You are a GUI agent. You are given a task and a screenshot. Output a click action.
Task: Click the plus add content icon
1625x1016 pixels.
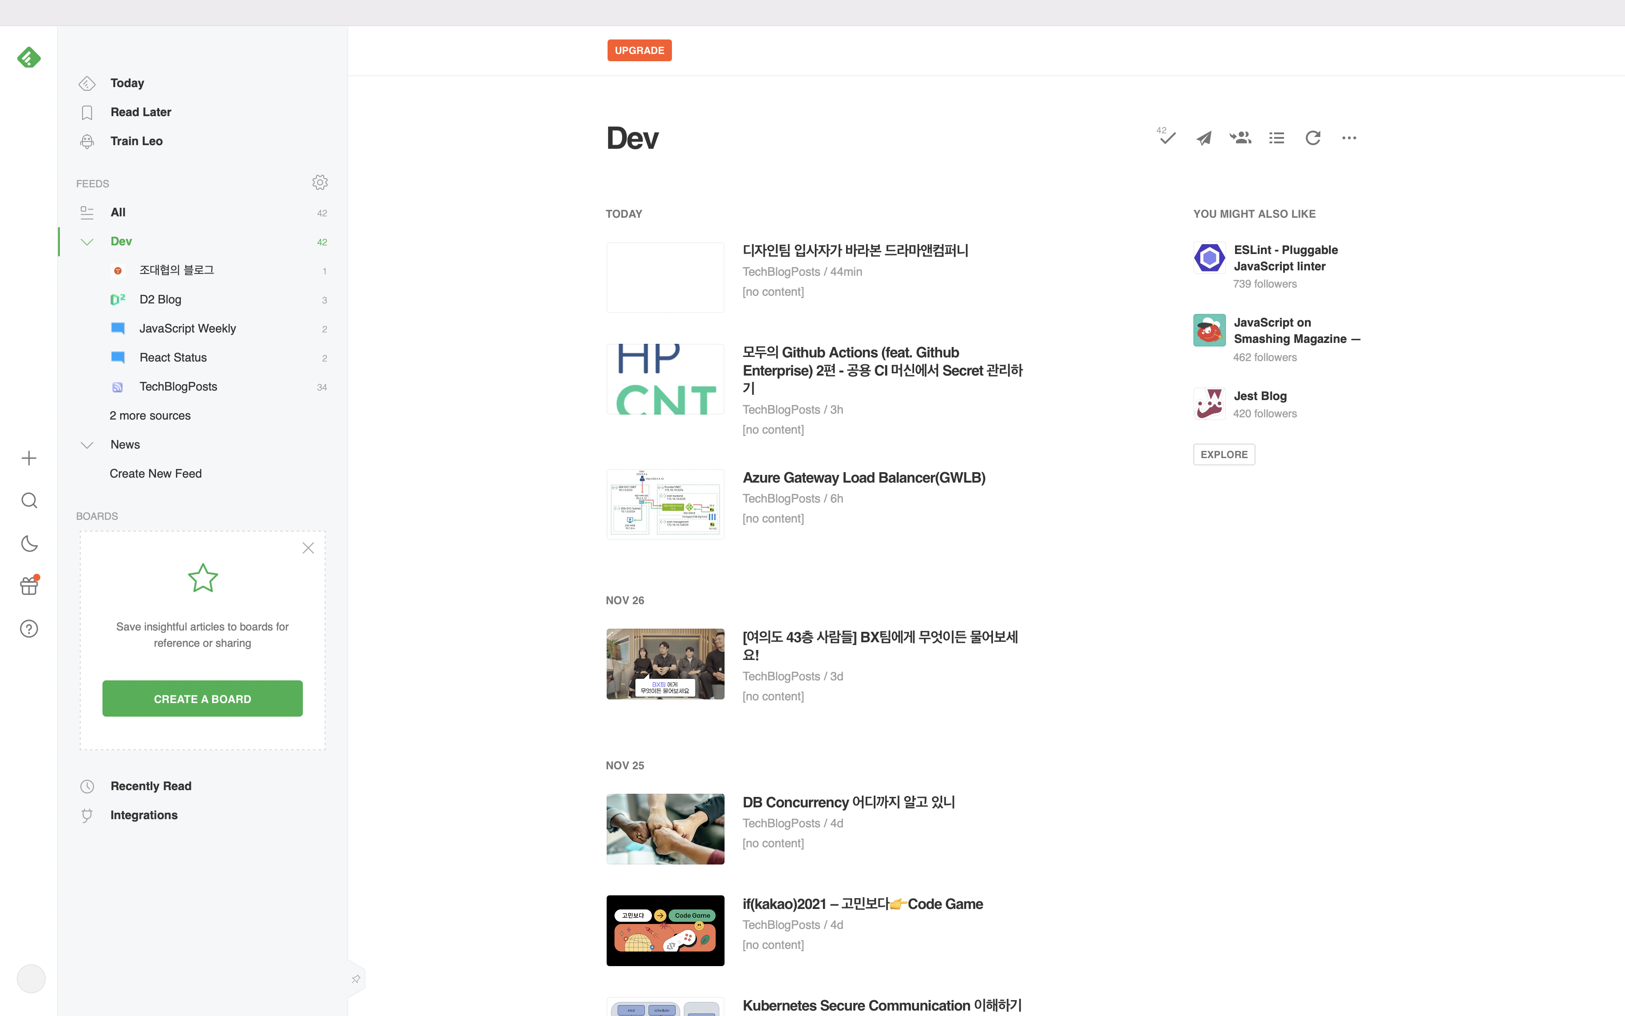(x=29, y=458)
